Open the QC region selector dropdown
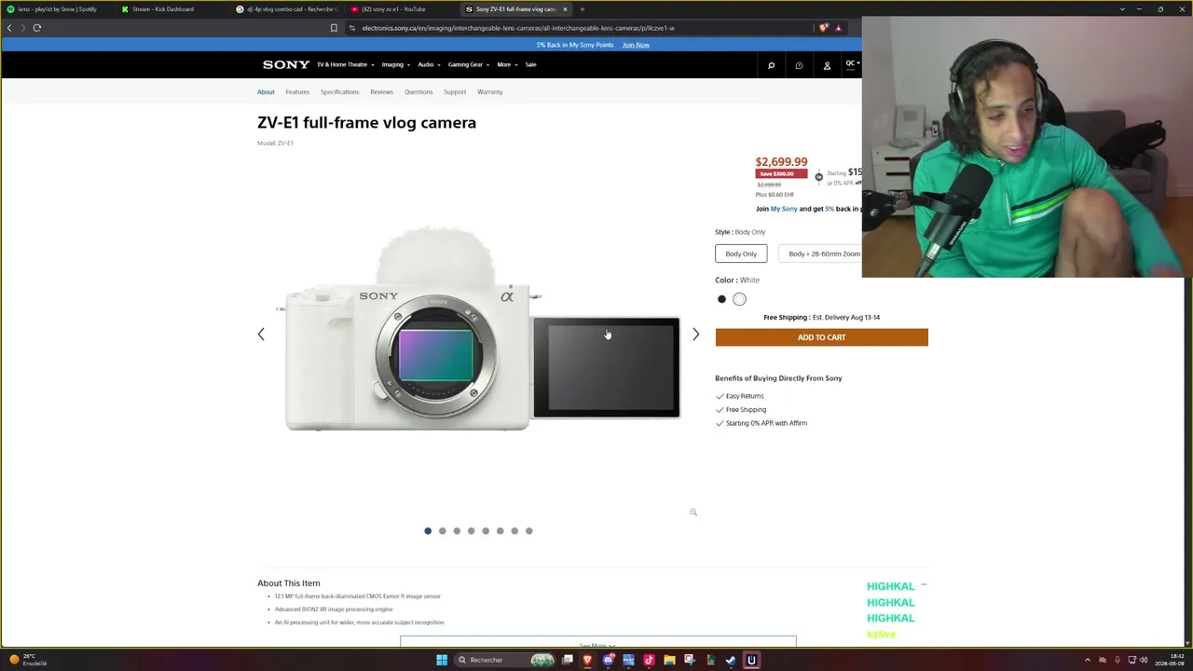1193x671 pixels. pyautogui.click(x=852, y=63)
